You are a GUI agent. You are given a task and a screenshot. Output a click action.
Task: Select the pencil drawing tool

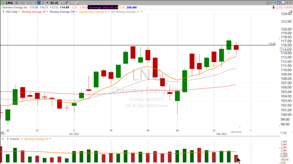(x=67, y=3)
